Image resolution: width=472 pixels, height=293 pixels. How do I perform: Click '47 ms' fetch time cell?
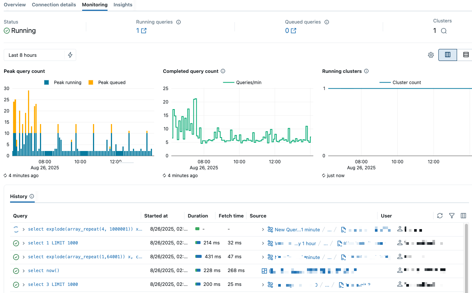coord(235,257)
